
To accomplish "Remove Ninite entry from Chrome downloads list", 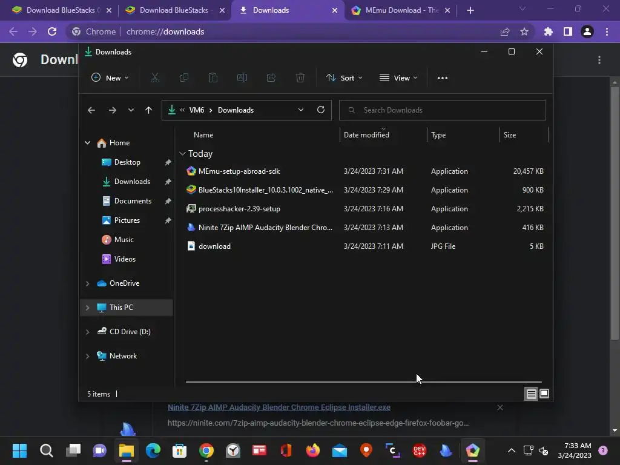I will point(500,407).
